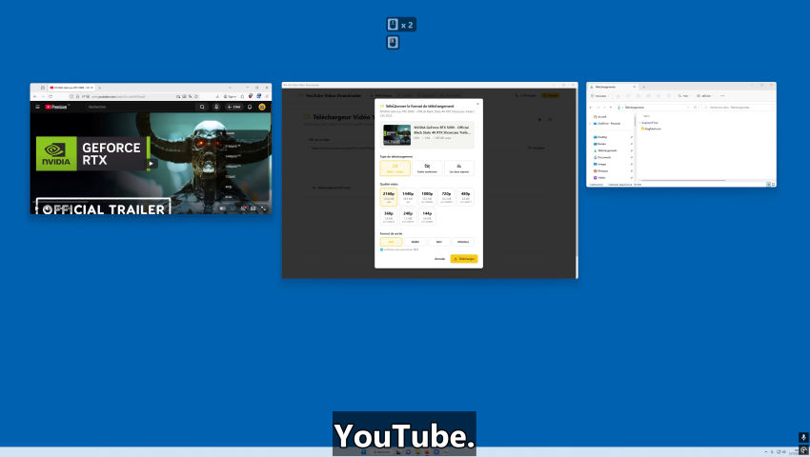Click the microphone icon above system tray
The width and height of the screenshot is (810, 457).
803,437
